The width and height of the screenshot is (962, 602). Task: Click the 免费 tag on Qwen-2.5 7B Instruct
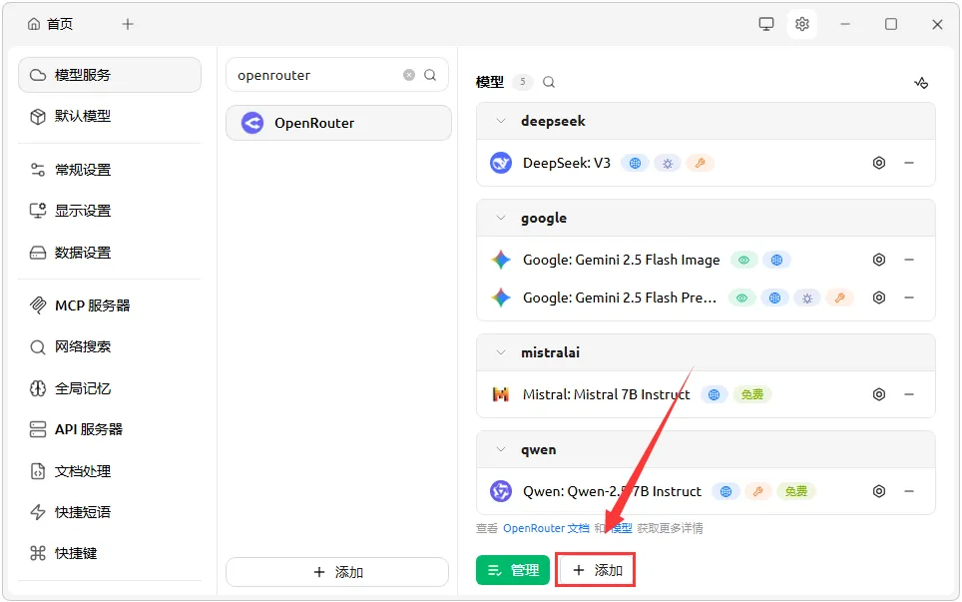tap(796, 491)
